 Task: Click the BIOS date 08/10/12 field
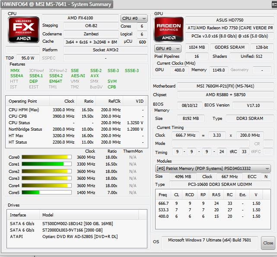[189, 105]
